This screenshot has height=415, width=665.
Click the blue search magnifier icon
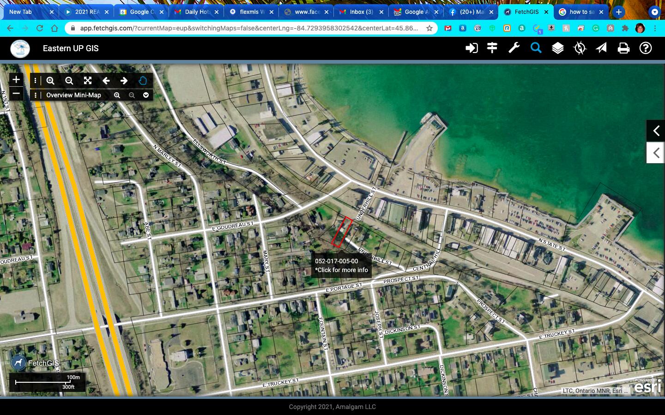click(x=536, y=48)
